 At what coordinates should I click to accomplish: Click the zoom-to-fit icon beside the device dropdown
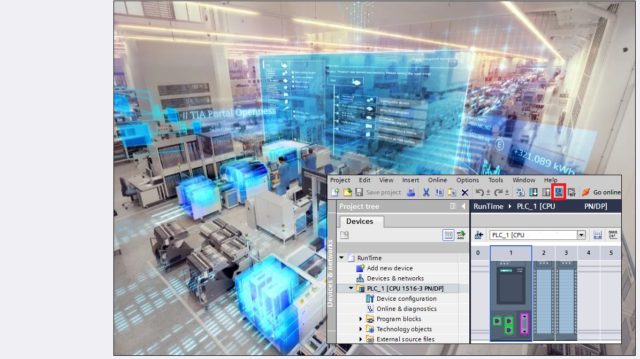point(597,235)
